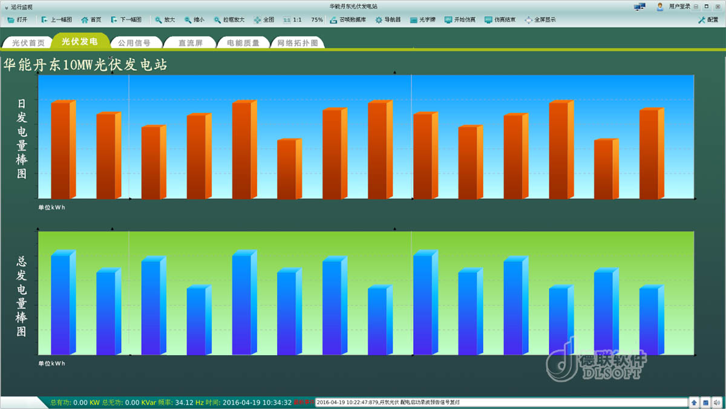The width and height of the screenshot is (726, 409).
Task: Switch to the 光伏首页 tab
Action: tap(28, 43)
